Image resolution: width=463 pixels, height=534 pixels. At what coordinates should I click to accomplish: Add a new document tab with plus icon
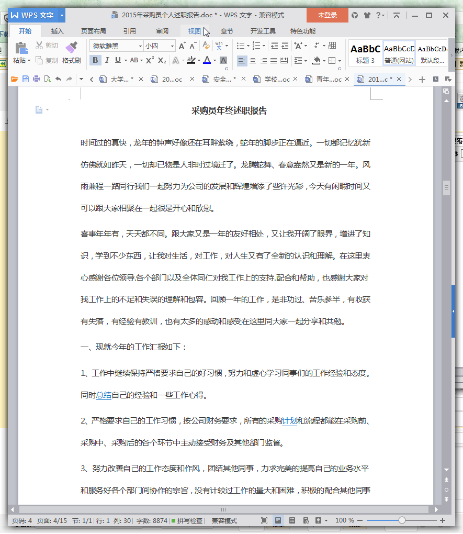click(422, 80)
